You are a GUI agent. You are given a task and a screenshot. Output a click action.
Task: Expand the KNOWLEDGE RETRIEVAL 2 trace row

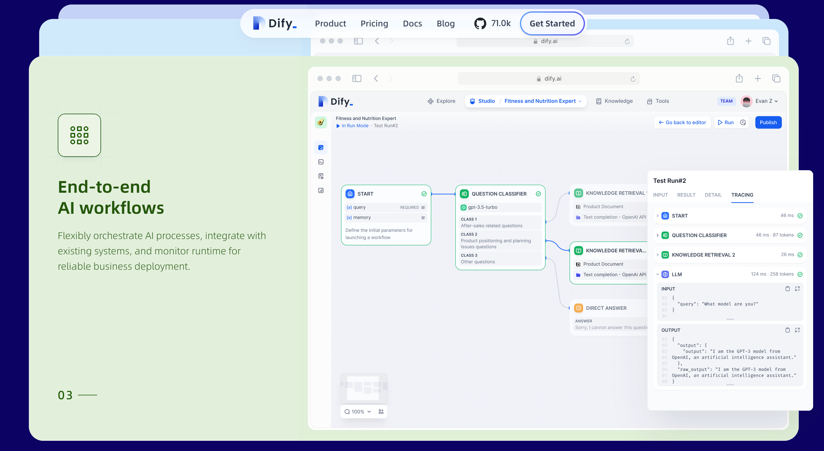657,255
